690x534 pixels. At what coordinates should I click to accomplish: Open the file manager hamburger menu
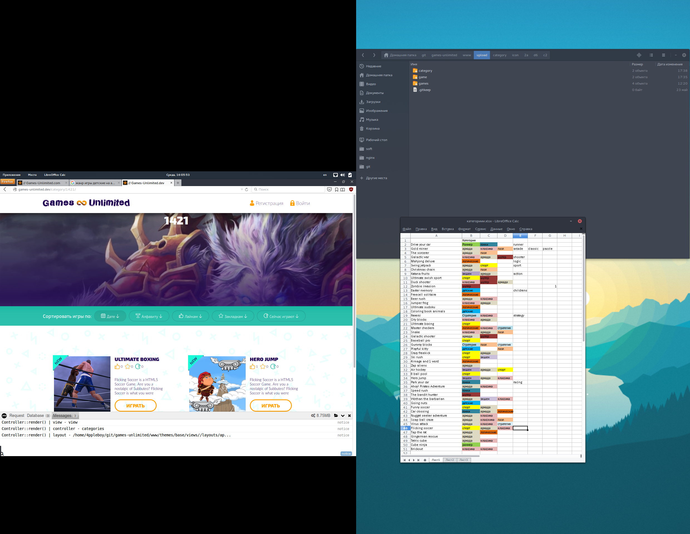click(x=664, y=55)
